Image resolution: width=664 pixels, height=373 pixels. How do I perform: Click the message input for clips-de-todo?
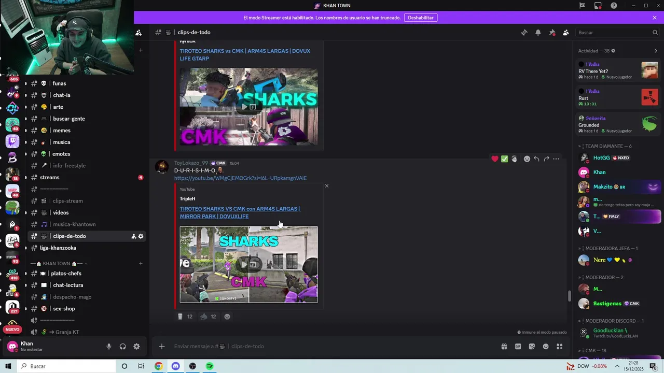pos(332,346)
